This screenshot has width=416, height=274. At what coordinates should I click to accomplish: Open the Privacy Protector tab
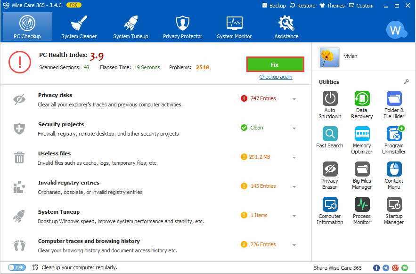[182, 27]
